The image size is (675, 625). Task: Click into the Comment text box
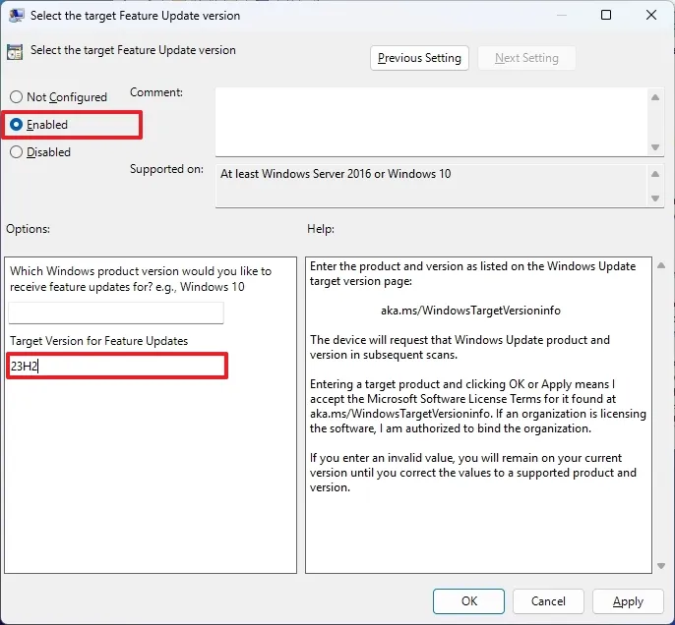tap(432, 122)
